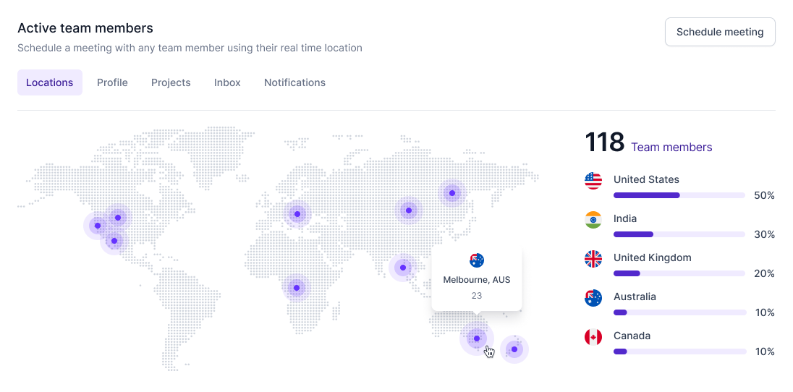This screenshot has width=793, height=392.
Task: Click the United States 50% progress bar
Action: tap(679, 195)
